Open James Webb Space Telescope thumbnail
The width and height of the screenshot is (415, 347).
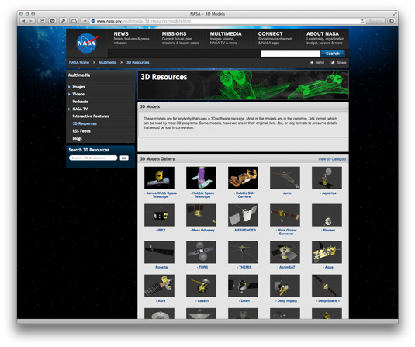point(159,178)
